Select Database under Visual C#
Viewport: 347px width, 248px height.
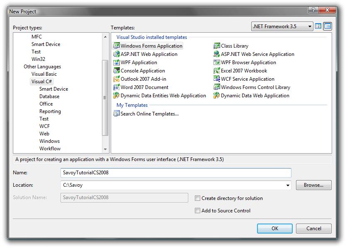click(49, 96)
